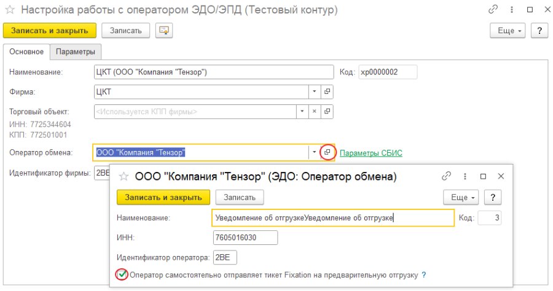Click КПП: 772501001 text
The image size is (553, 291).
click(x=37, y=134)
